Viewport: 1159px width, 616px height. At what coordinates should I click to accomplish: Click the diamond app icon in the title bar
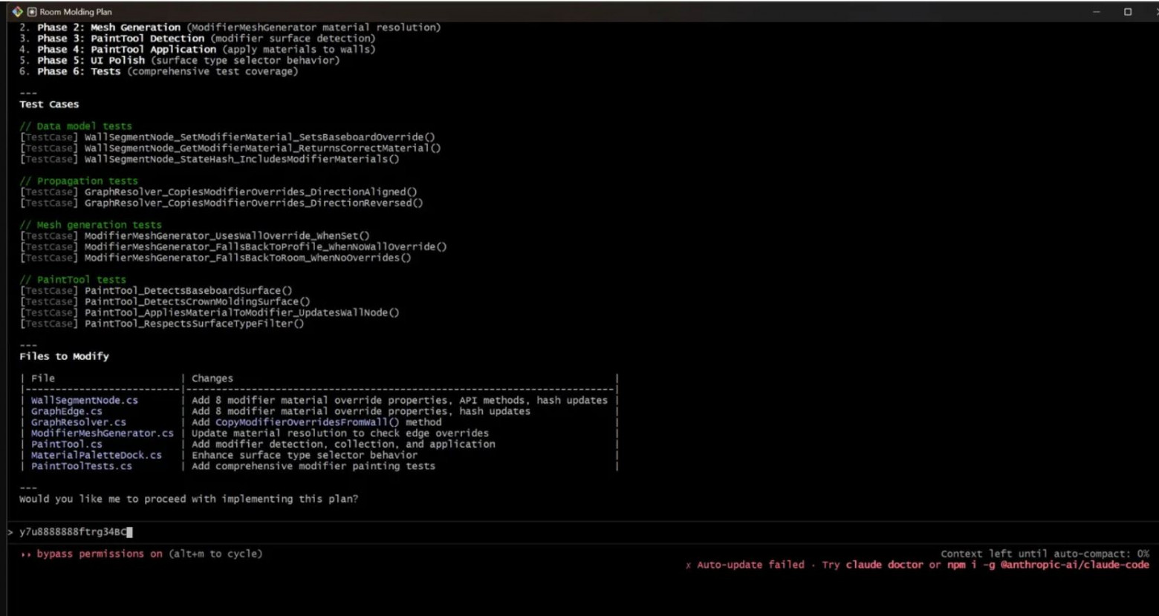(x=18, y=12)
